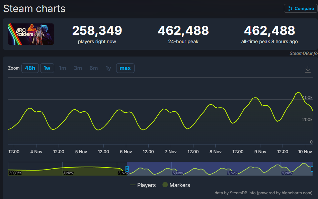Image resolution: width=318 pixels, height=199 pixels.
Task: Toggle the Players series in legend
Action: (143, 185)
